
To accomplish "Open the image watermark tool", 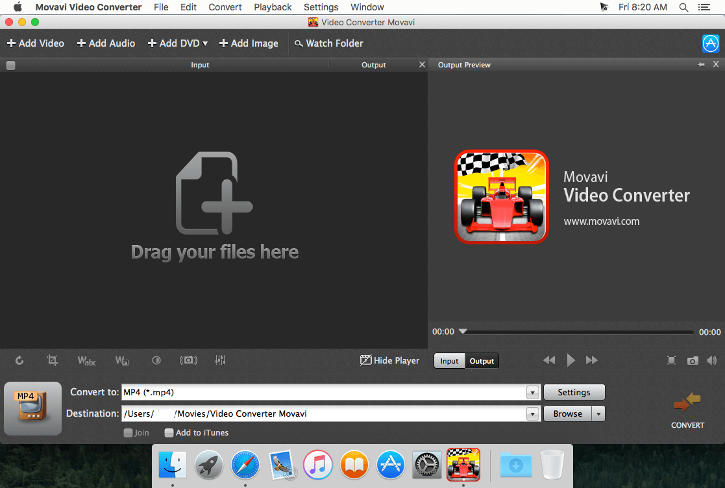I will click(x=122, y=360).
